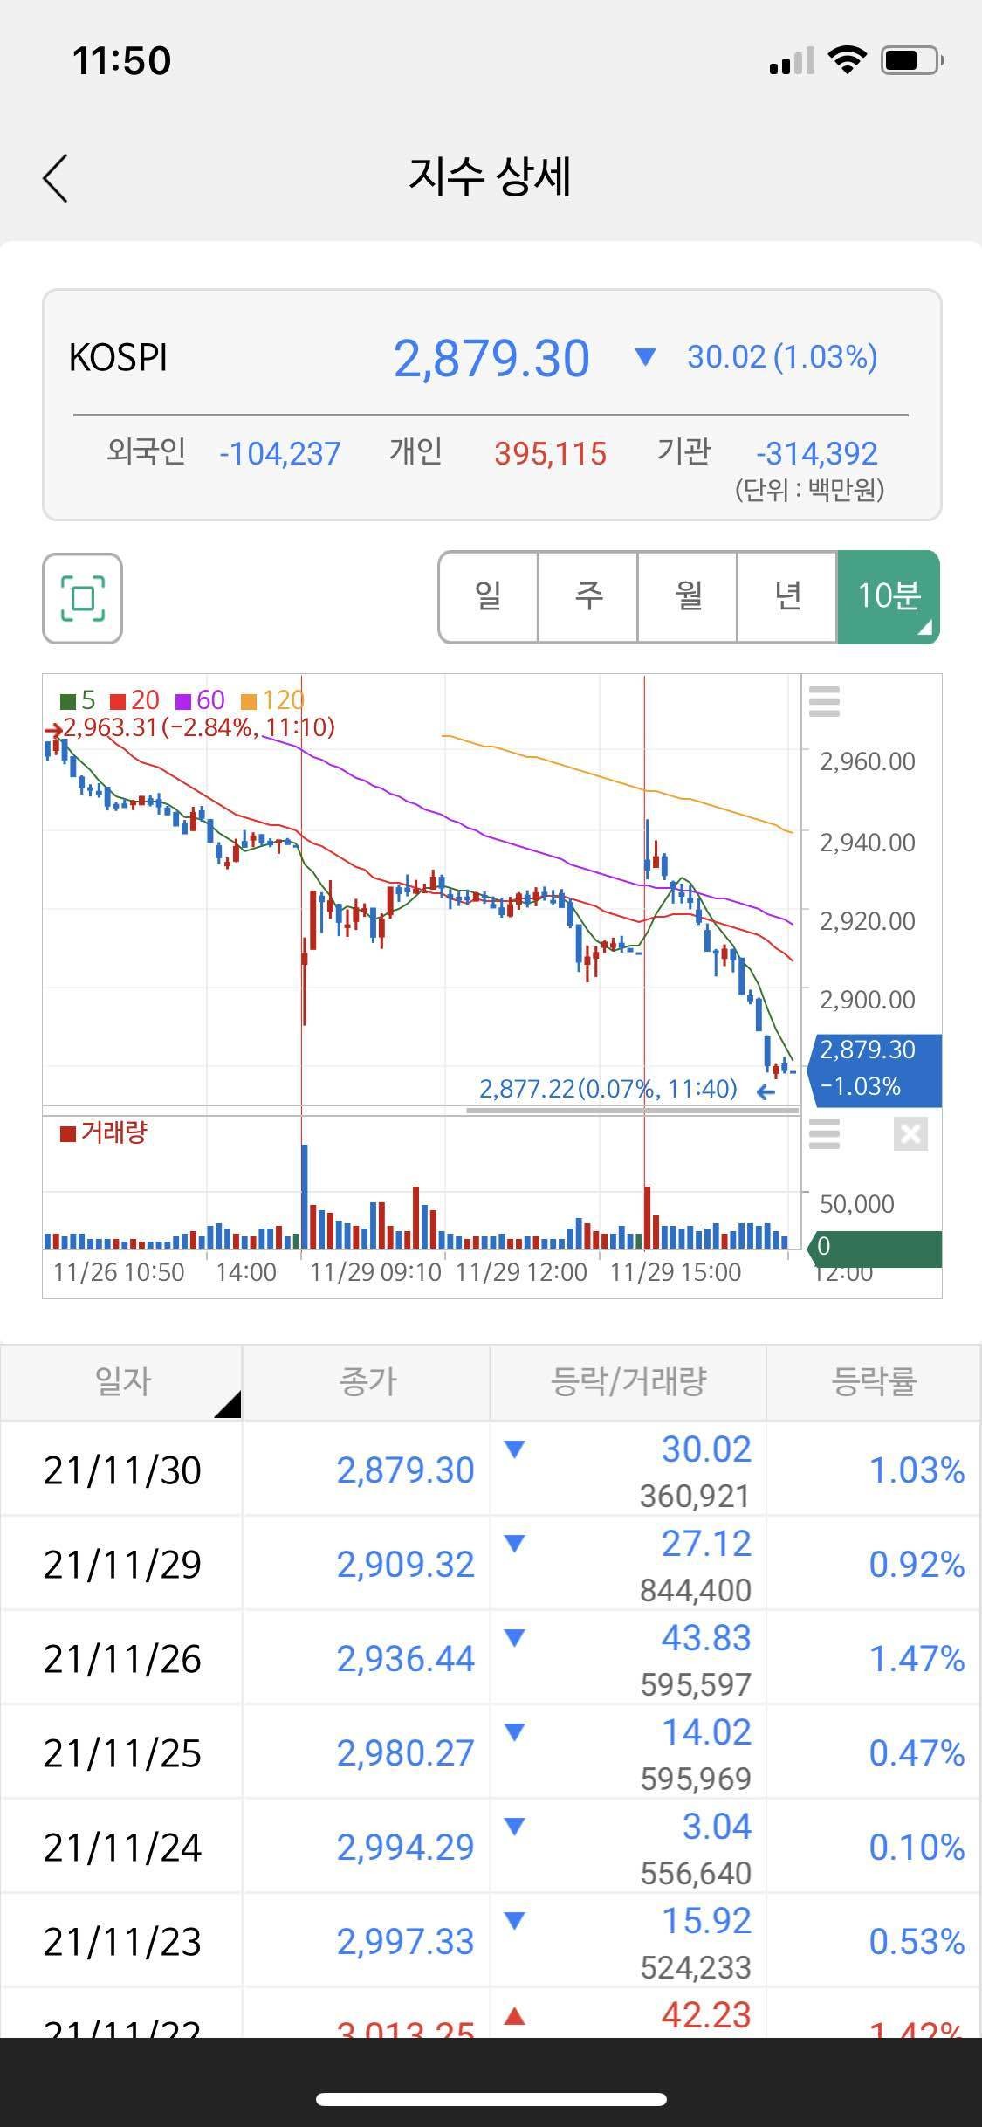Toggle the 20-period moving average legend
Image resolution: width=982 pixels, height=2127 pixels.
(x=135, y=700)
